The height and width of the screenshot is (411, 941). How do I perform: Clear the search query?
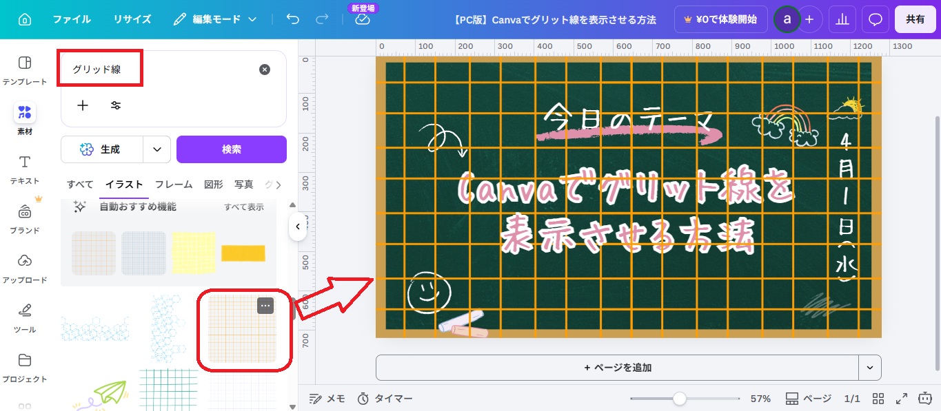[265, 70]
